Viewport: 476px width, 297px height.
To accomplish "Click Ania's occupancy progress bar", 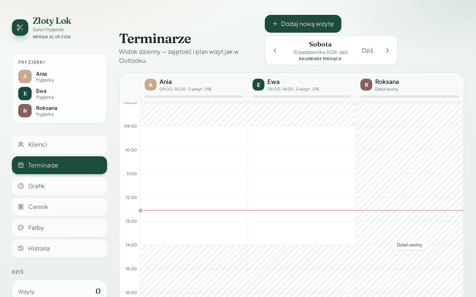I will click(194, 97).
